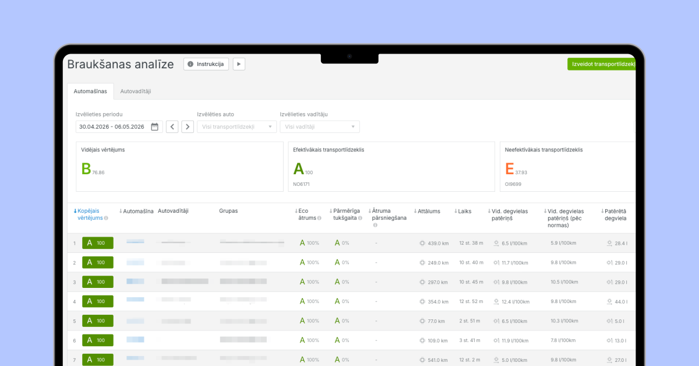
Task: Click fuel source icon beside 11.9 l/100km
Action: point(496,340)
